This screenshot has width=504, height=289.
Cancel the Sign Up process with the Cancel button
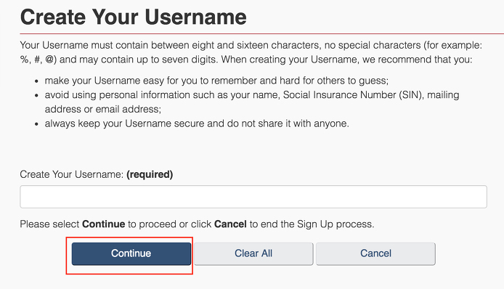pos(375,253)
